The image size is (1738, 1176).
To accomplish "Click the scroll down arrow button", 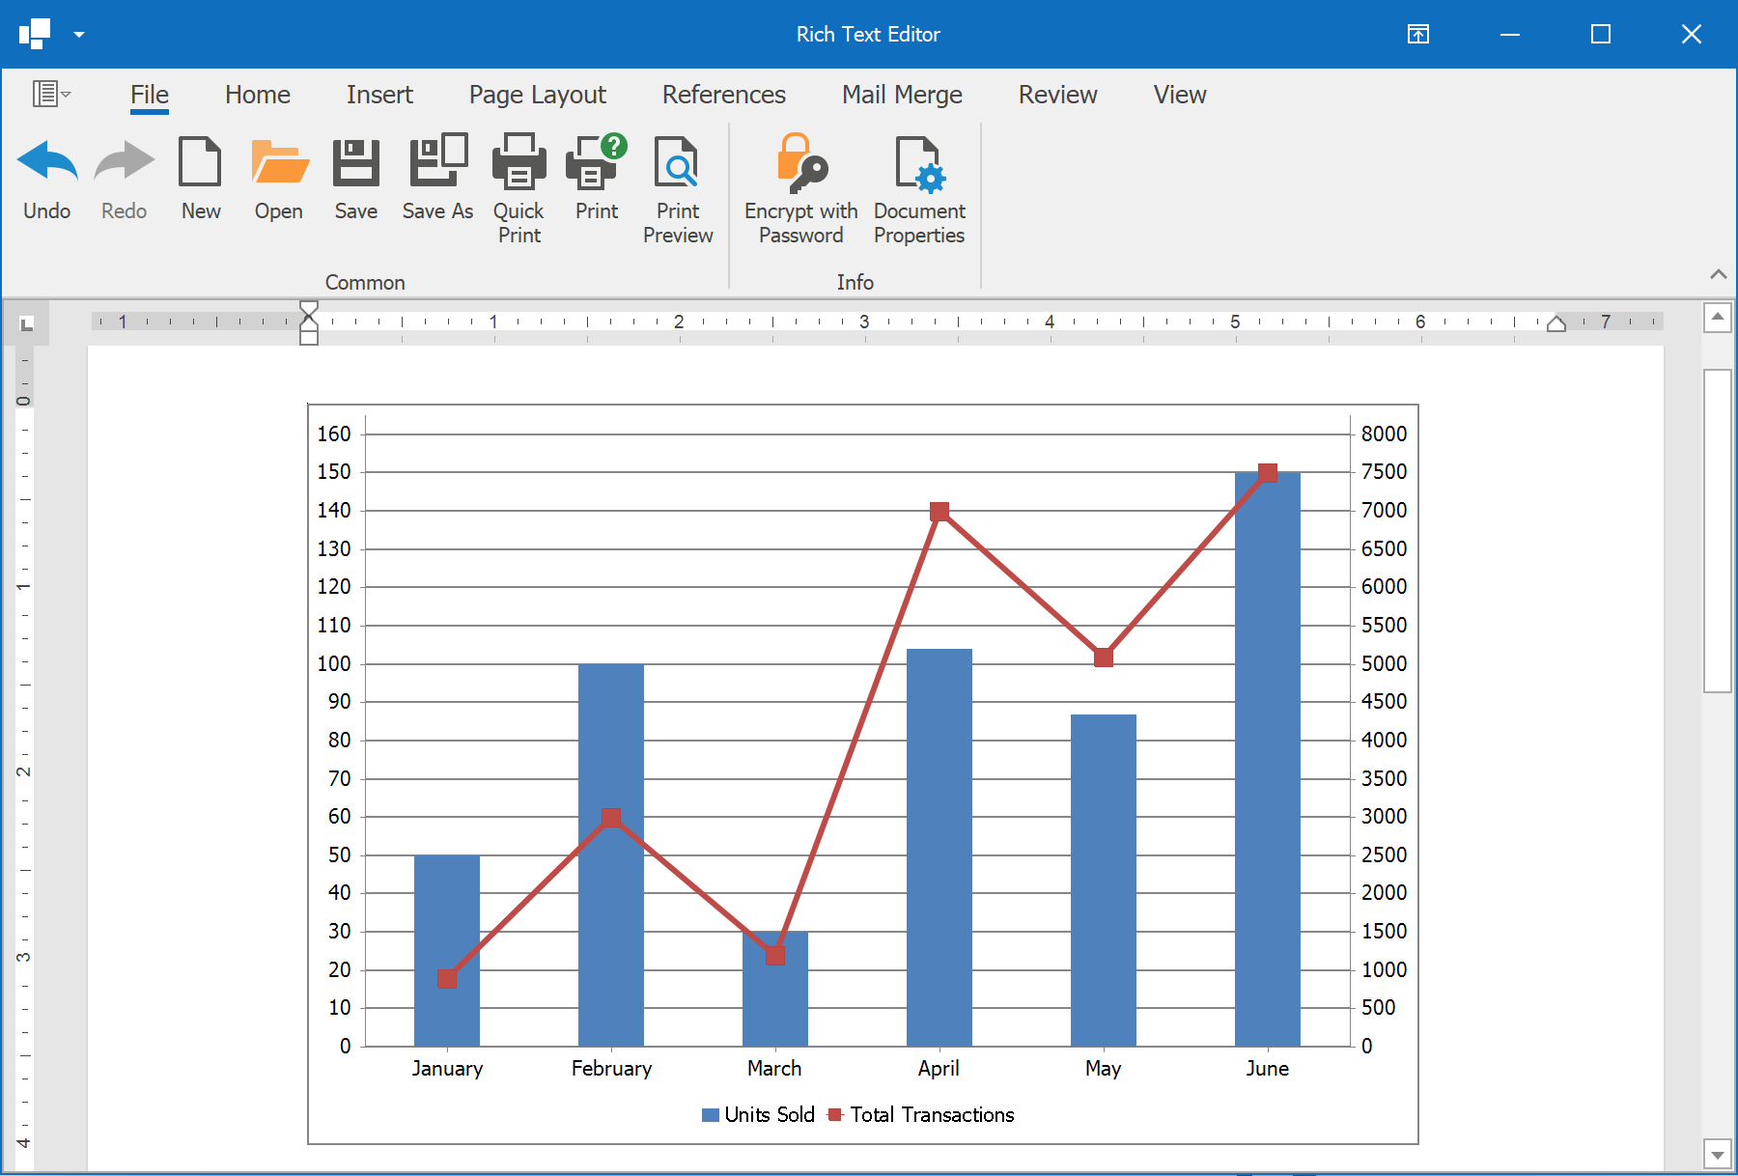I will pos(1717,1154).
